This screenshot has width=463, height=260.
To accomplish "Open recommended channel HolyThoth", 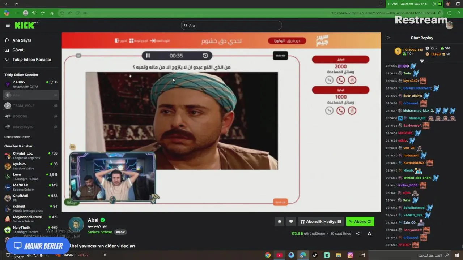I will (31, 230).
